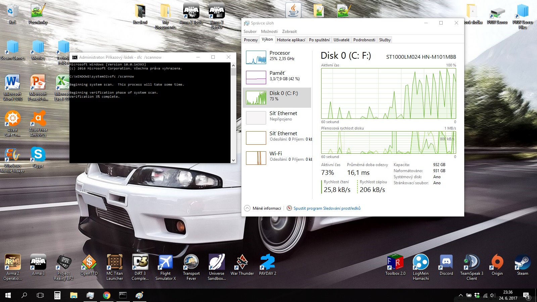Open the Soubor menu
Image resolution: width=537 pixels, height=302 pixels.
[250, 32]
